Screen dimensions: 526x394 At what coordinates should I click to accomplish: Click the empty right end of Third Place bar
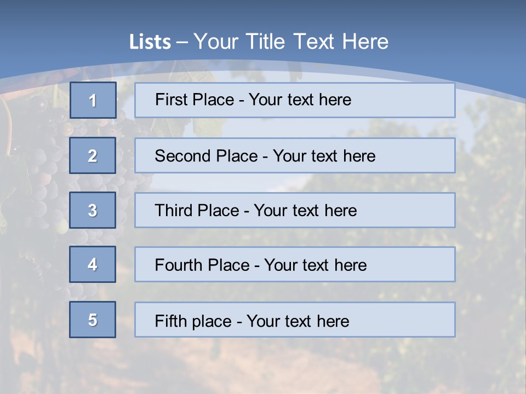pos(416,210)
